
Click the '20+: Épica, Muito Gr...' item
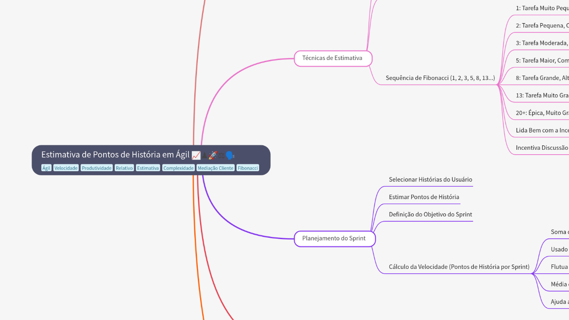point(542,113)
